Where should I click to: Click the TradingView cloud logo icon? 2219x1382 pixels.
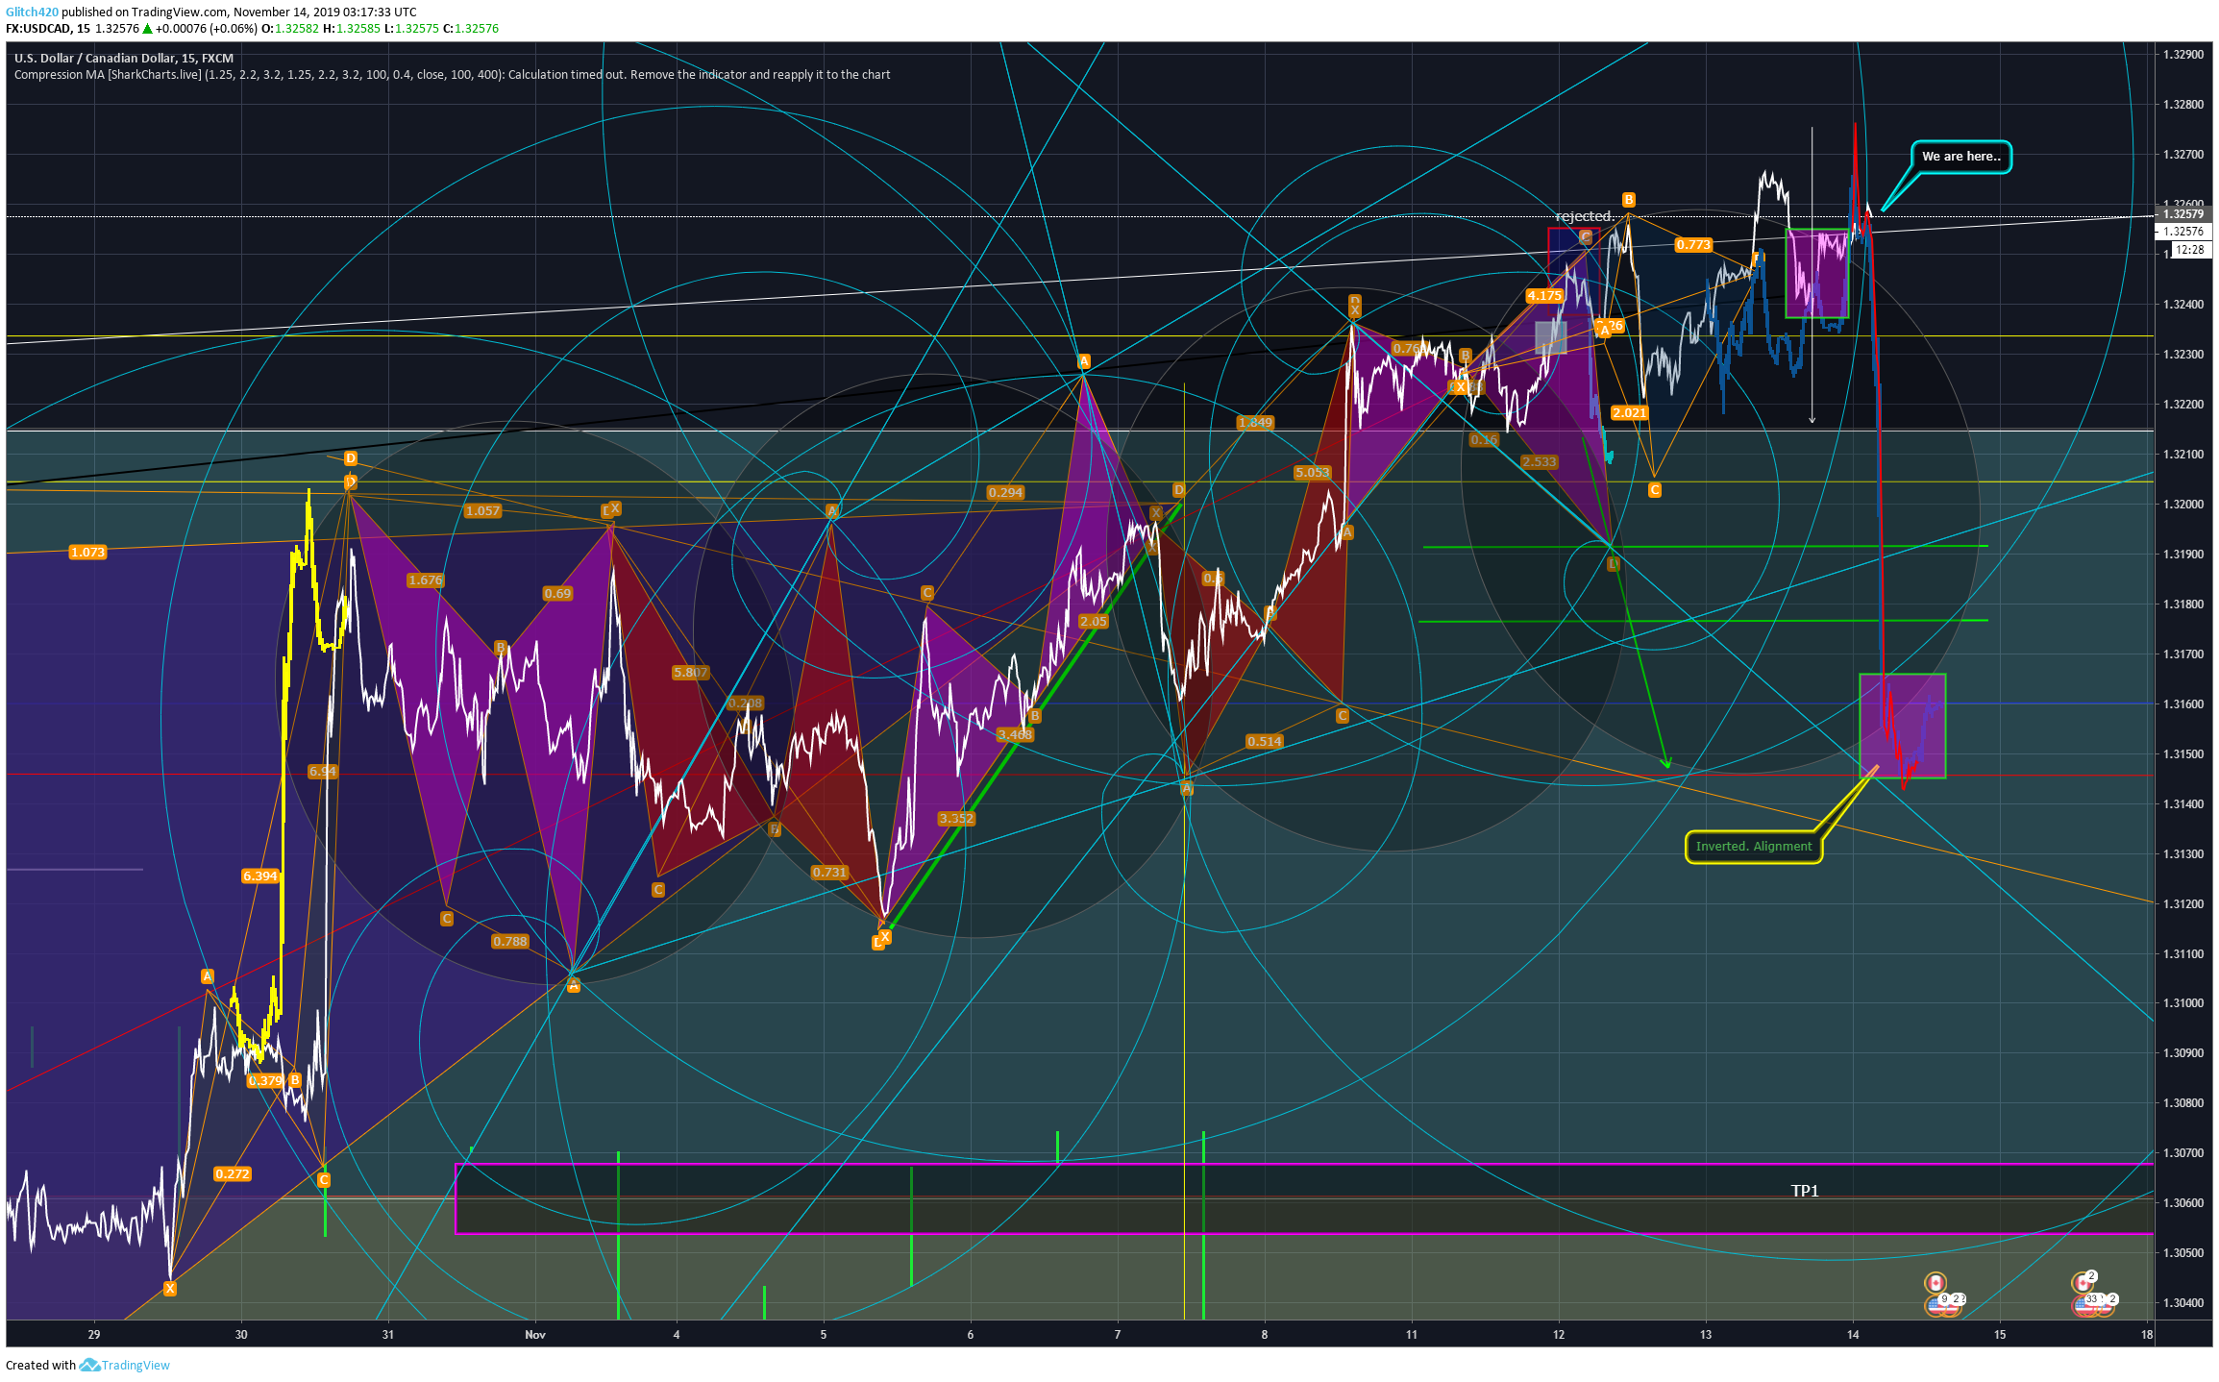coord(89,1365)
